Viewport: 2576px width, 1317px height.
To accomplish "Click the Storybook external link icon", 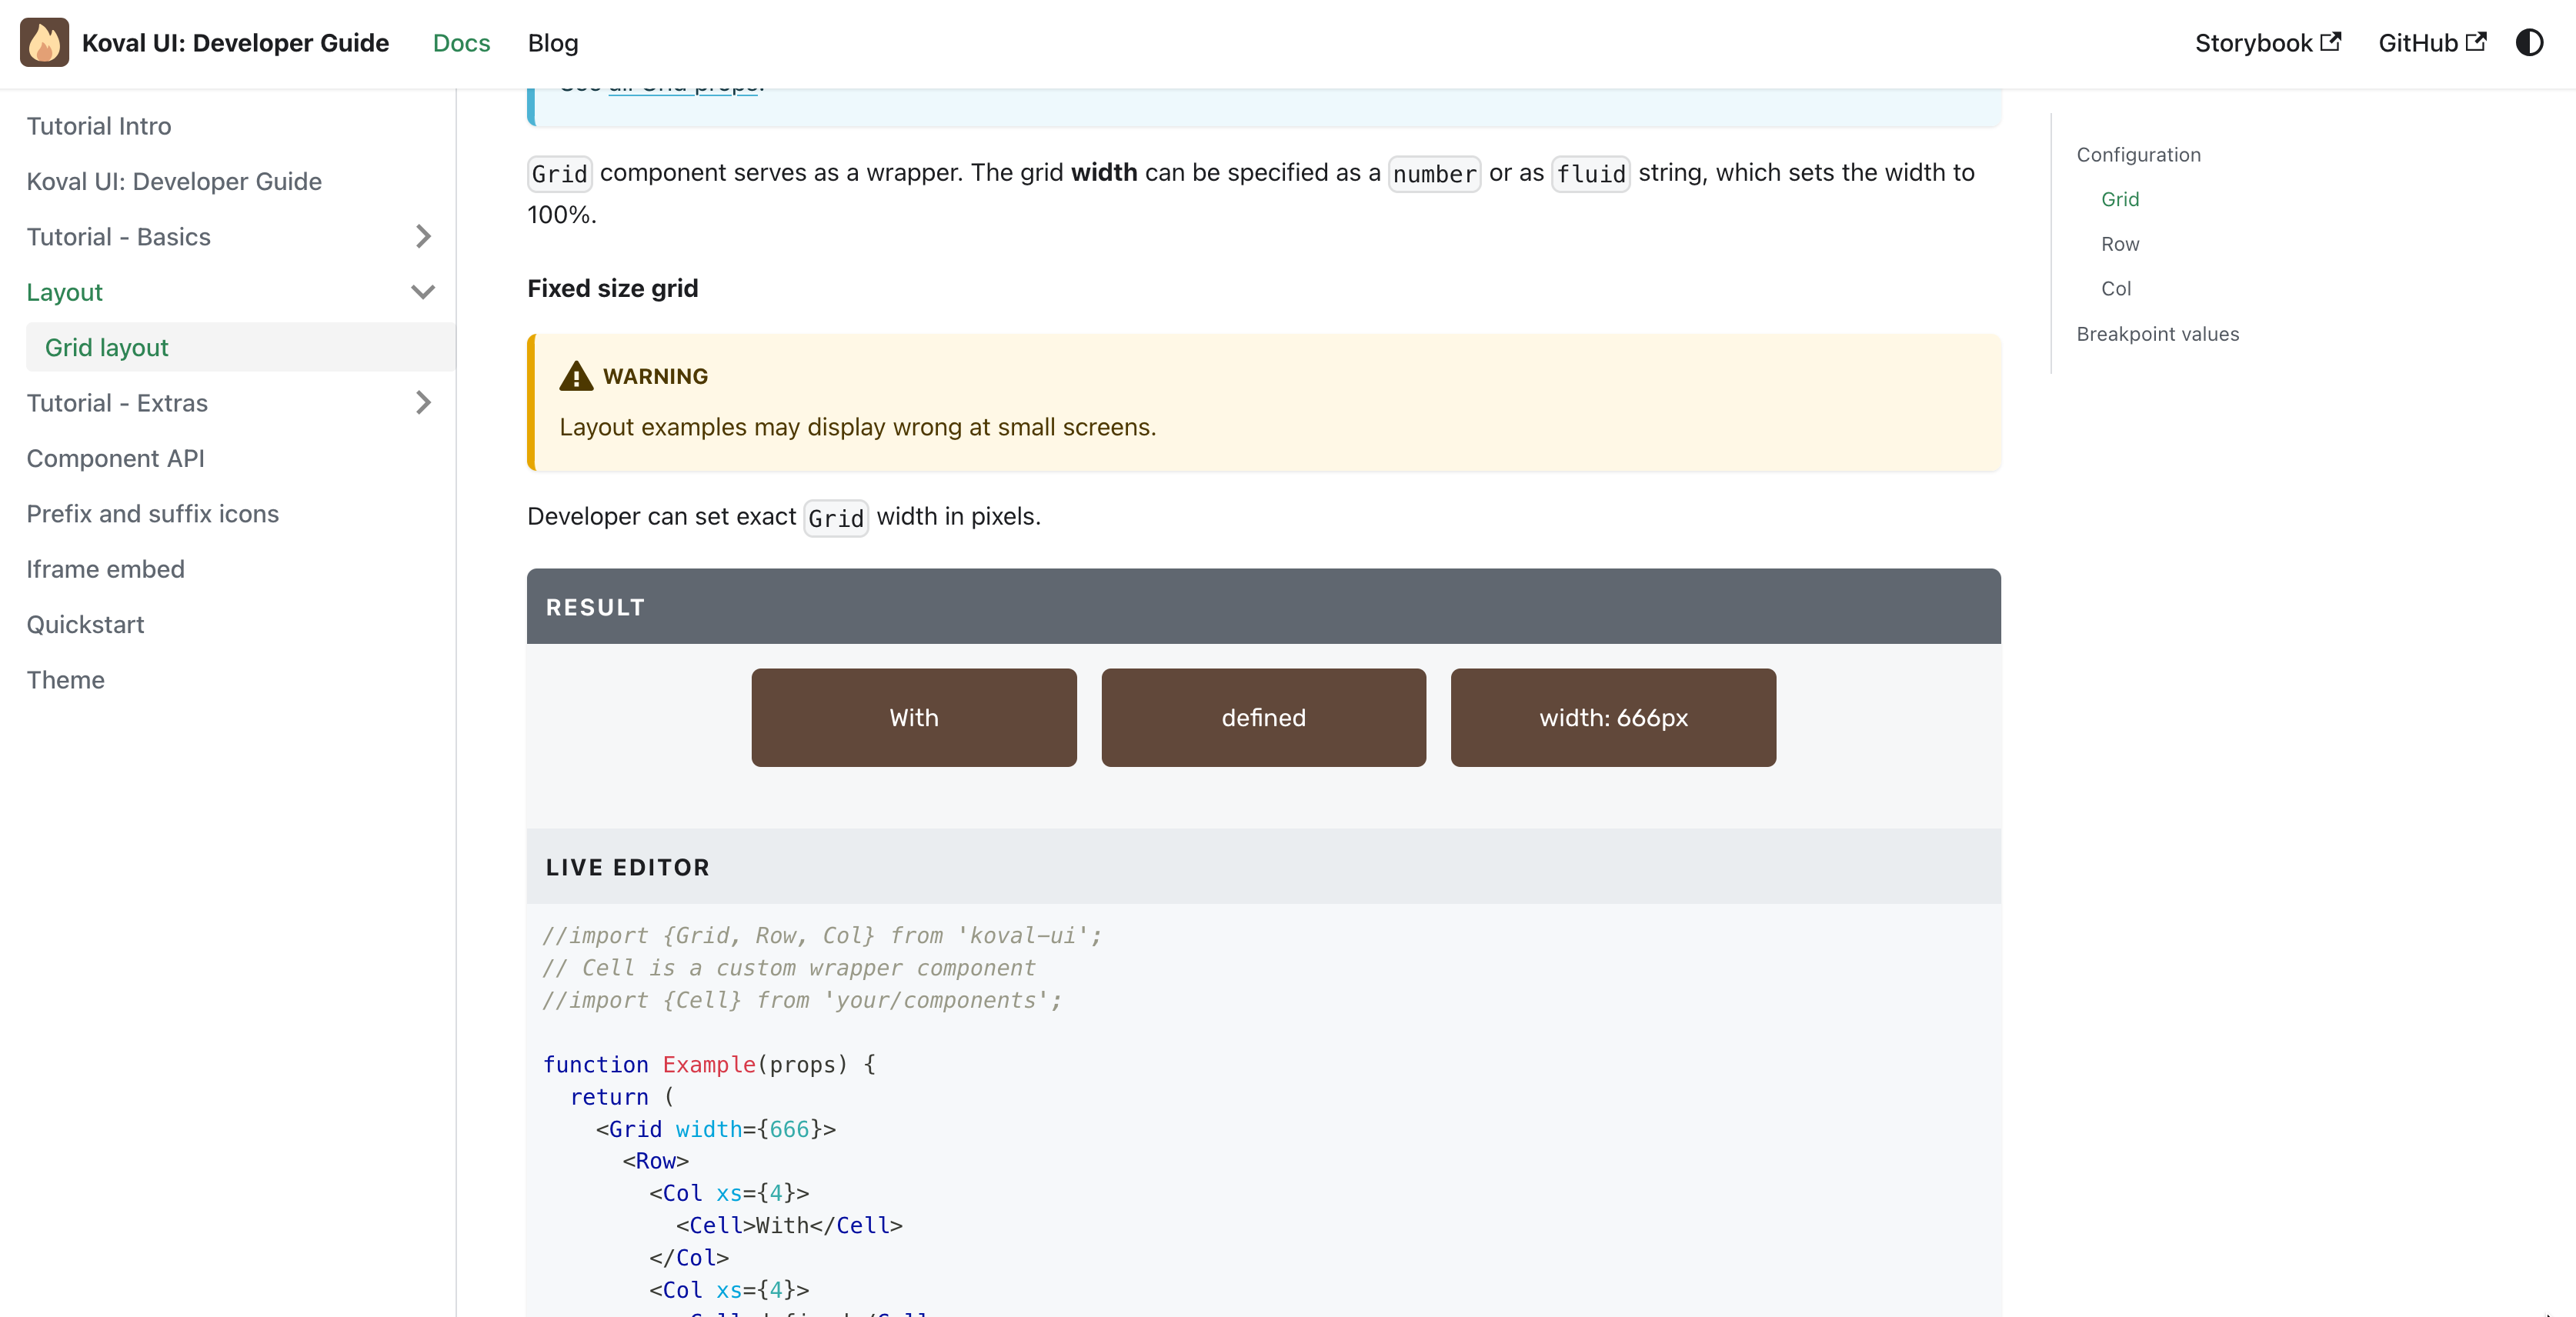I will click(x=2331, y=42).
